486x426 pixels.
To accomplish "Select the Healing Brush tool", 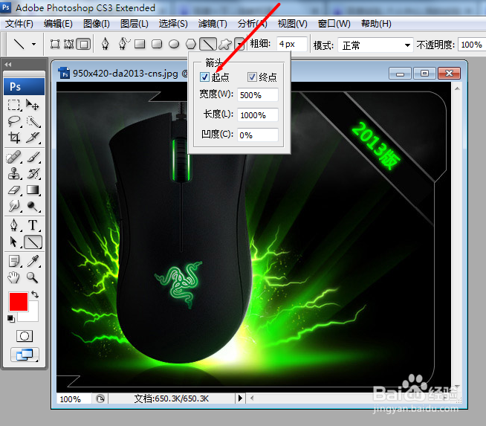I will click(x=14, y=157).
